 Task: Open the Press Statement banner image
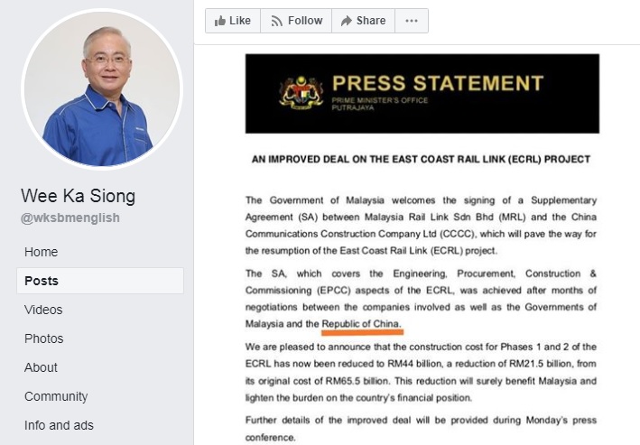pos(422,94)
